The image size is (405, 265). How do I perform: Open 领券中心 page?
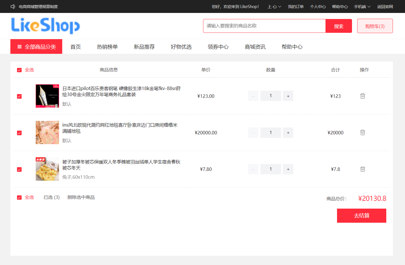(x=218, y=47)
